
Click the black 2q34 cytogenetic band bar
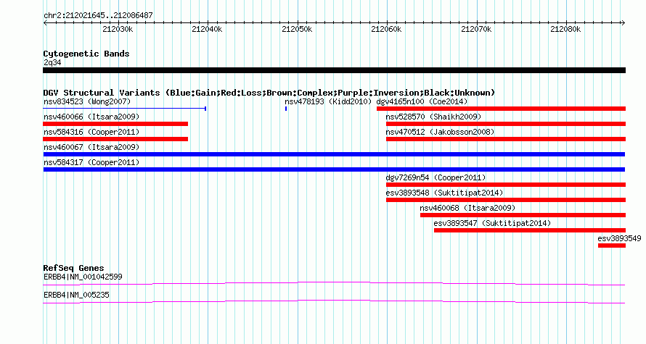334,70
